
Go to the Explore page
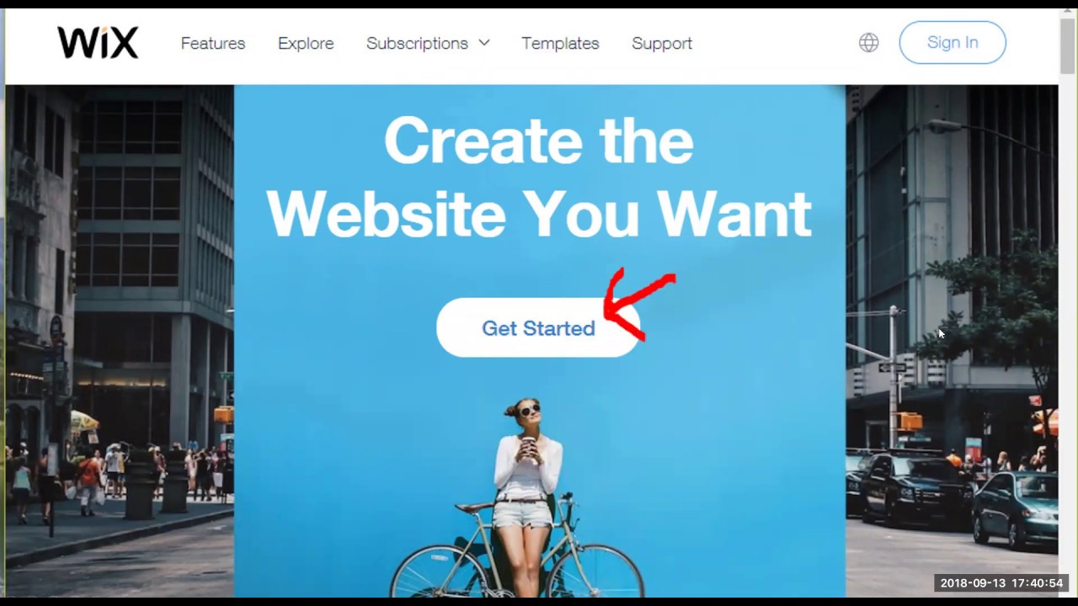coord(306,43)
